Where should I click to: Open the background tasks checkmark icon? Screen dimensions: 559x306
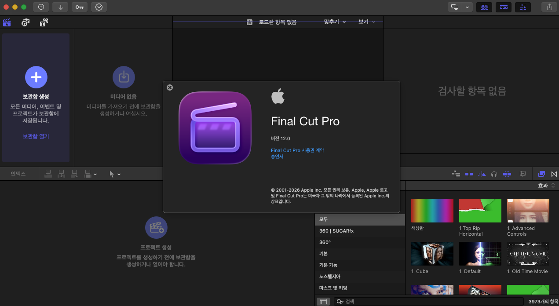[x=99, y=7]
